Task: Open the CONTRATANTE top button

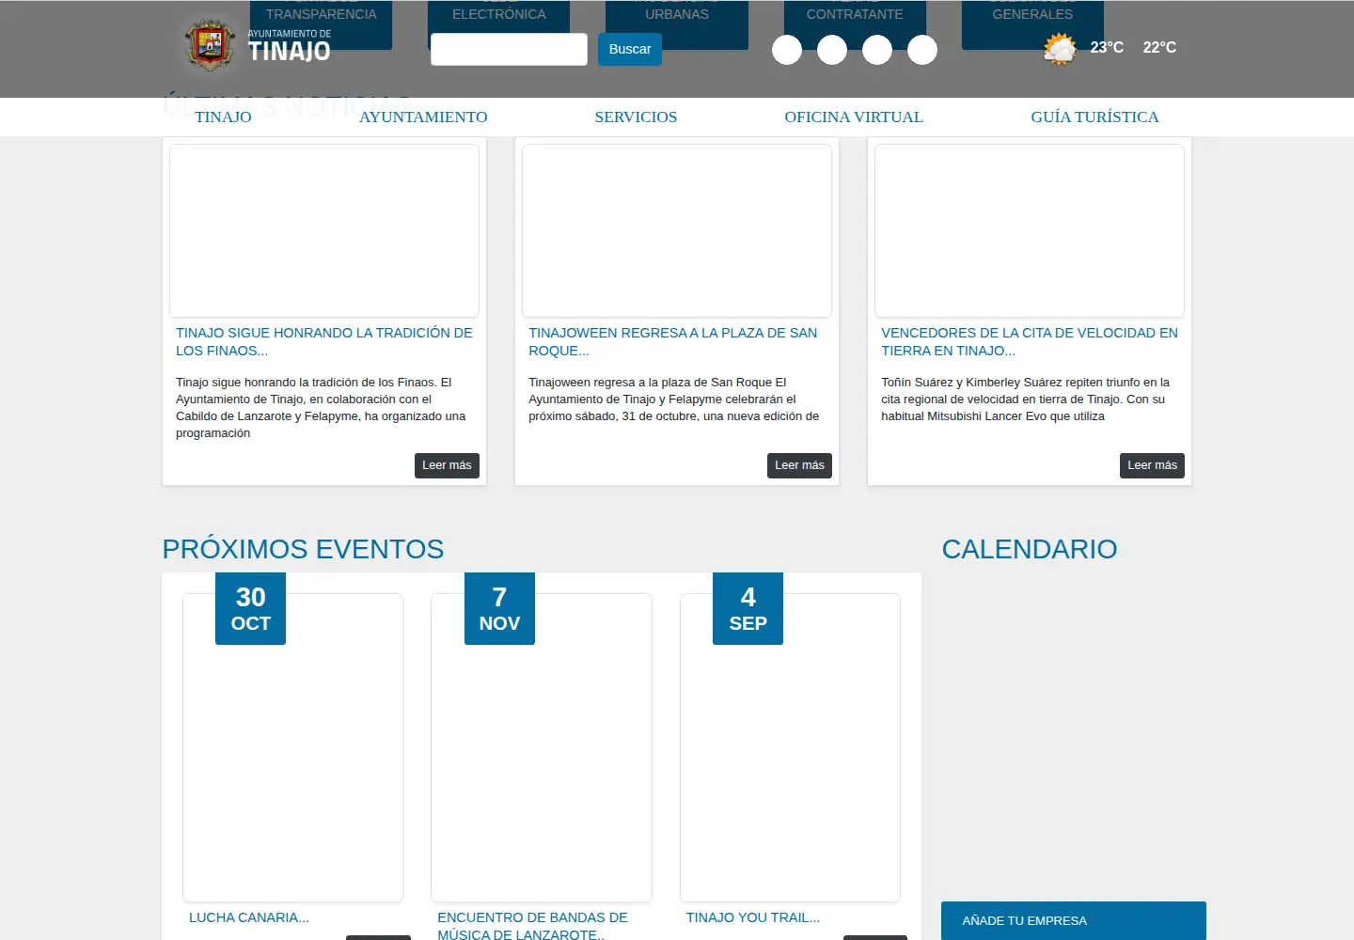Action: pyautogui.click(x=855, y=24)
